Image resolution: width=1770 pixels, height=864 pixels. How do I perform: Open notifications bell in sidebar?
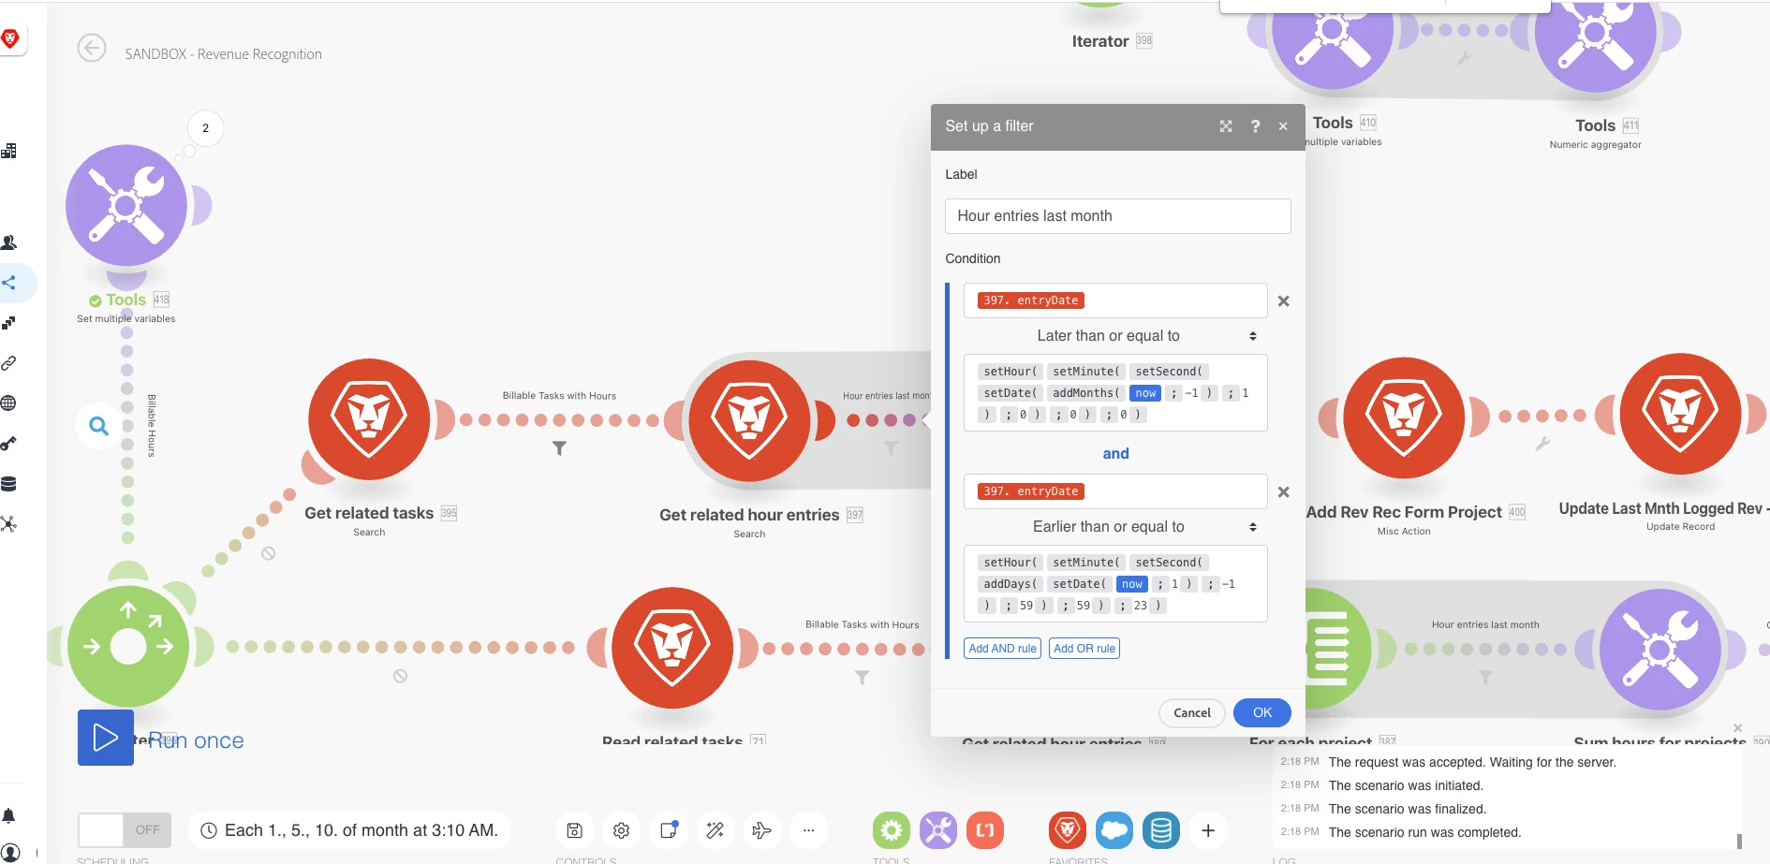(x=9, y=815)
